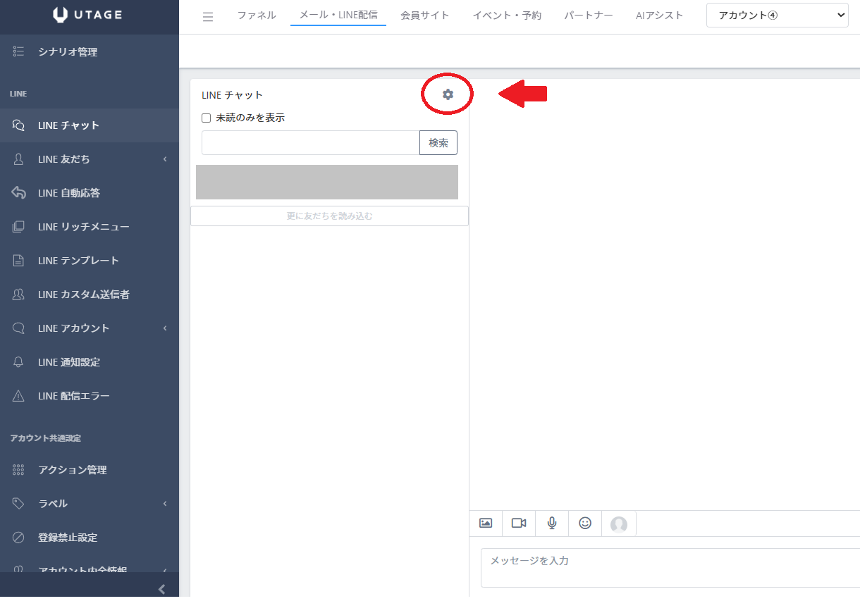Switch to 会員サイト tab
This screenshot has width=860, height=601.
(425, 15)
